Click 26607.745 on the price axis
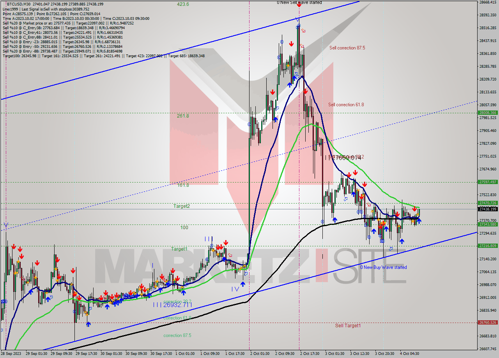 coord(488,349)
